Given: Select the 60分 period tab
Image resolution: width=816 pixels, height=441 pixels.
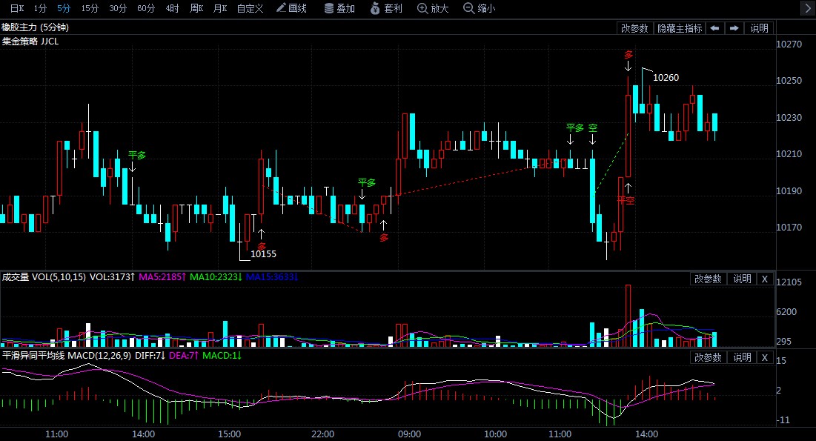Looking at the screenshot, I should coord(146,8).
